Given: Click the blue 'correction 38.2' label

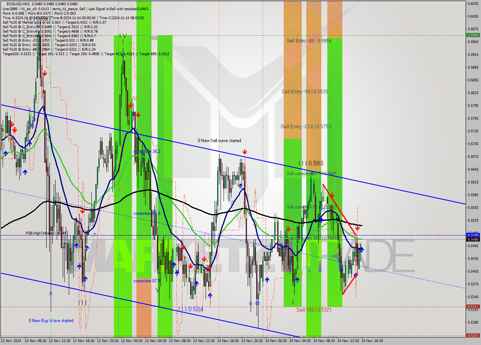Looking at the screenshot, I should tap(147, 151).
